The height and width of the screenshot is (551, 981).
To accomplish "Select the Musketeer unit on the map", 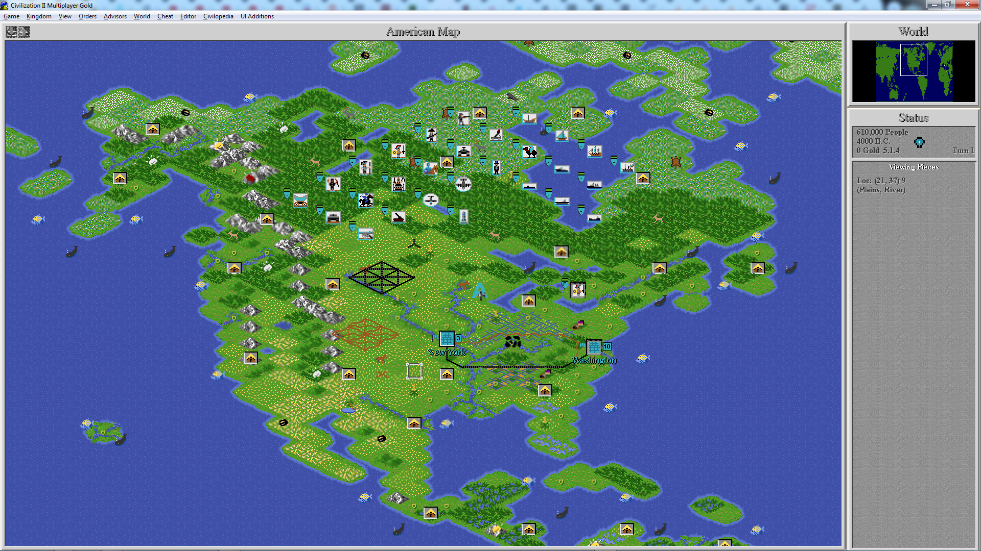I will (431, 135).
